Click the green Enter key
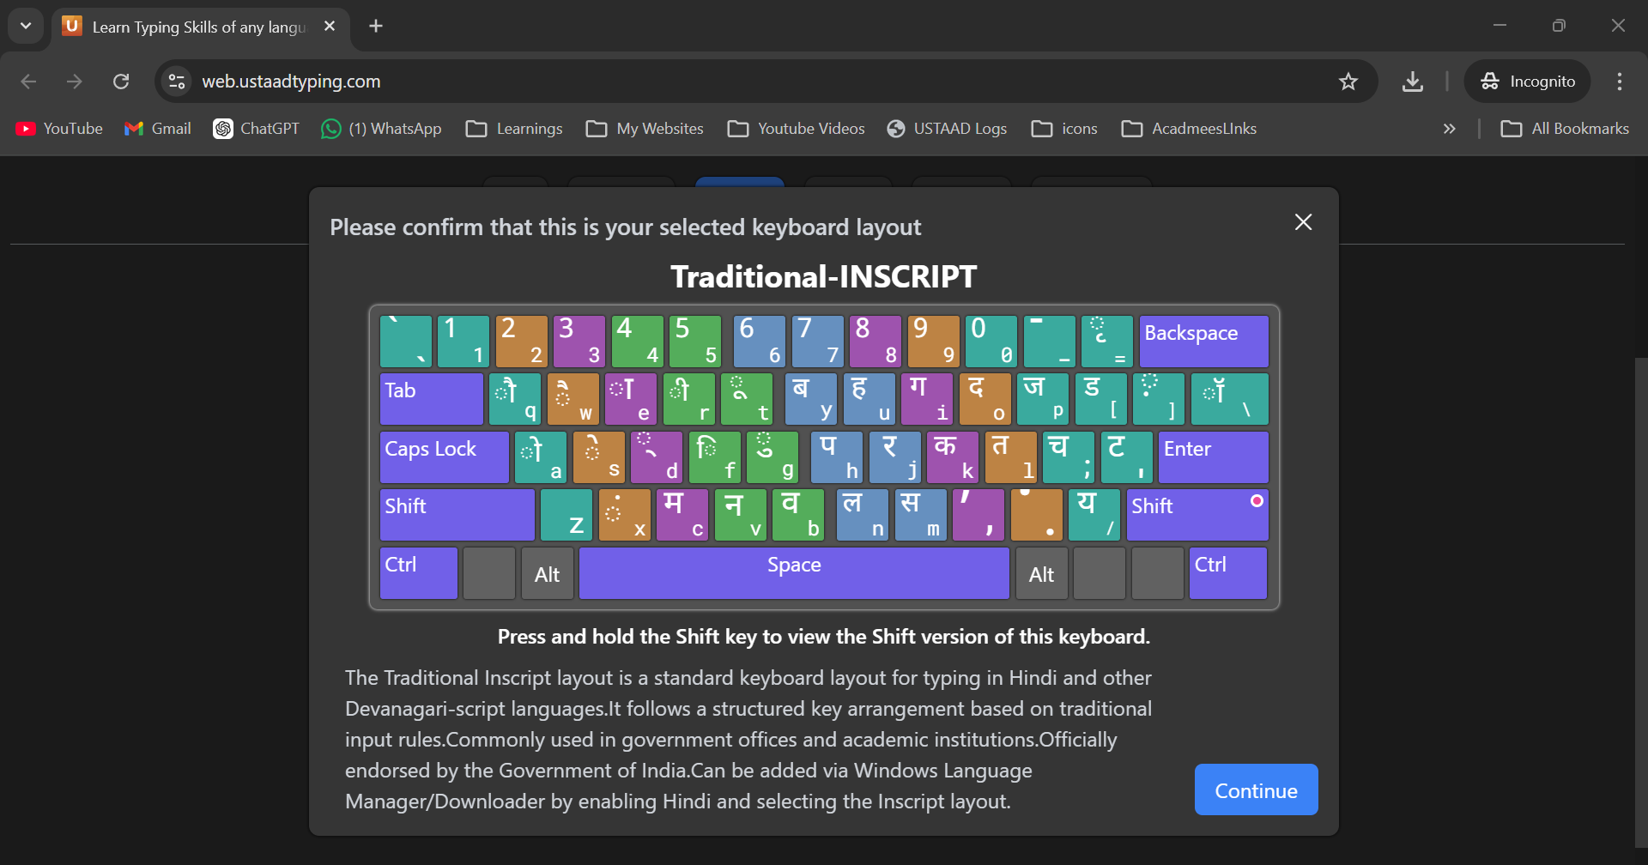The height and width of the screenshot is (865, 1648). pos(1212,457)
